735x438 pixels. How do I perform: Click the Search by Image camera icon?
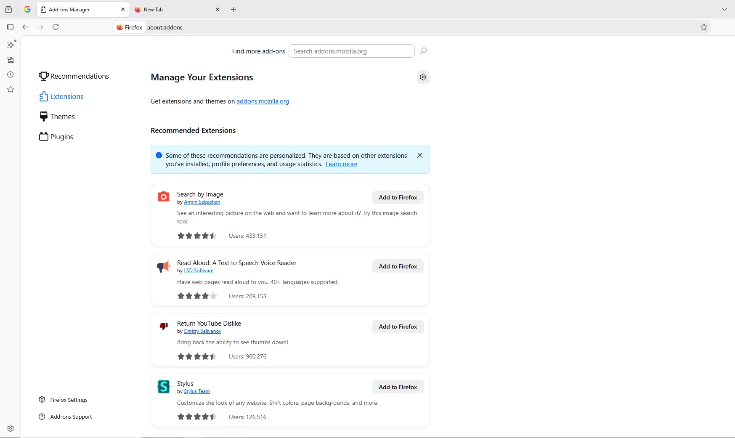coord(164,196)
